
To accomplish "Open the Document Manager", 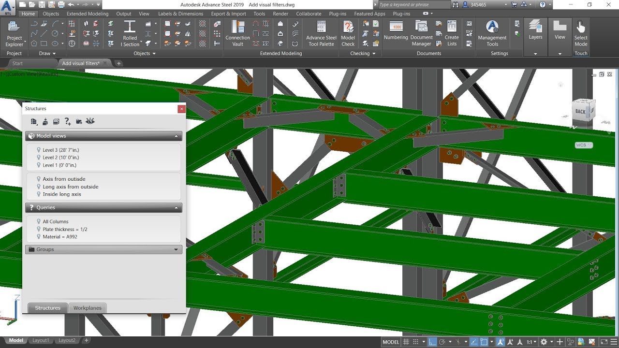I will [x=421, y=33].
